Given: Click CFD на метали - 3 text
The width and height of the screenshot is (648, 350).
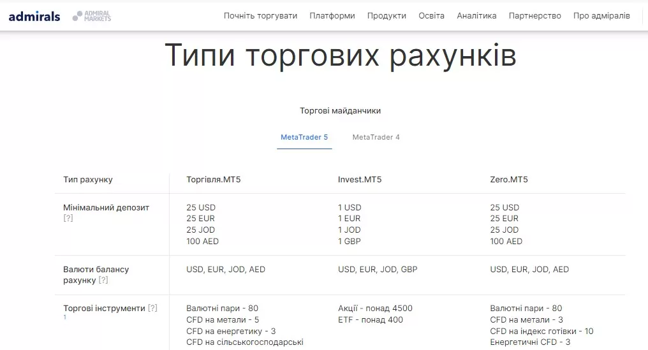Looking at the screenshot, I should (527, 320).
